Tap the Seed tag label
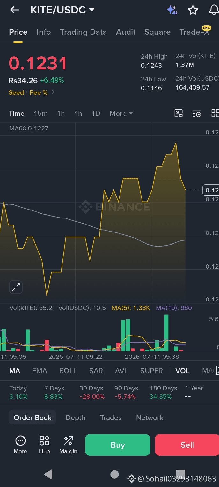 [x=16, y=92]
